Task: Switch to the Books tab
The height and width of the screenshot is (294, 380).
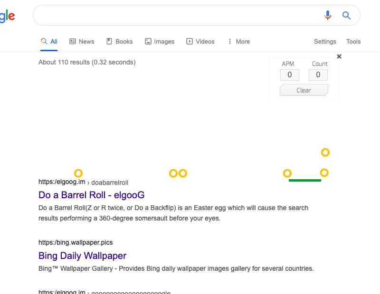Action: point(119,42)
